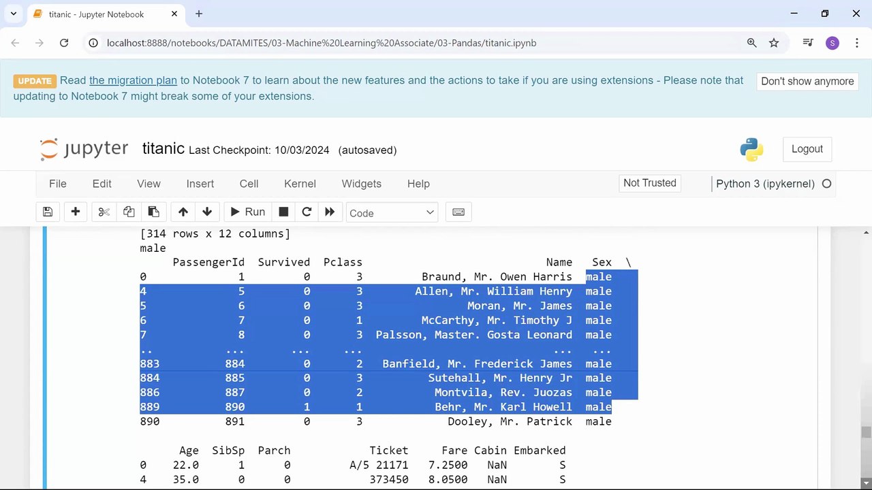Click the Last Checkpoint: 10/03/2024 text
The image size is (872, 490).
pos(259,150)
